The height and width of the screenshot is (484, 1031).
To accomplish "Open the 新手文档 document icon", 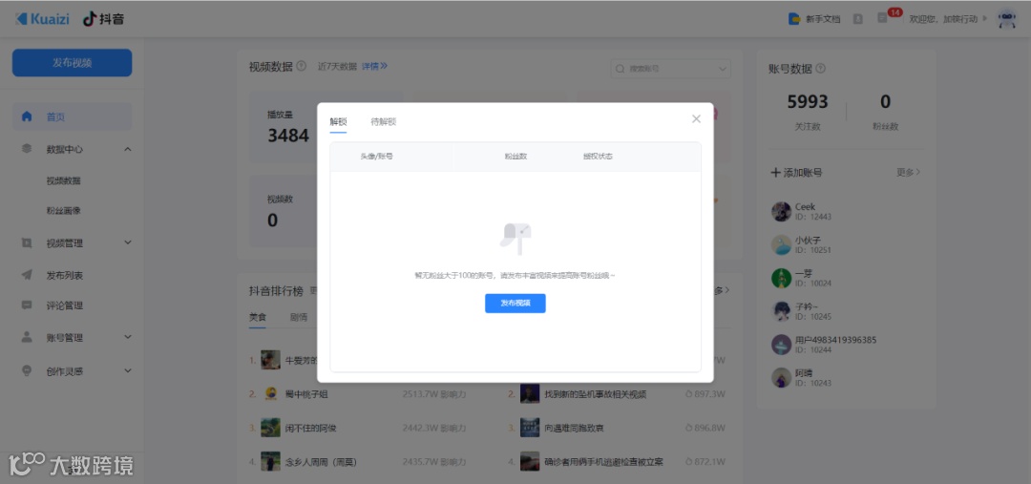I will pos(794,18).
